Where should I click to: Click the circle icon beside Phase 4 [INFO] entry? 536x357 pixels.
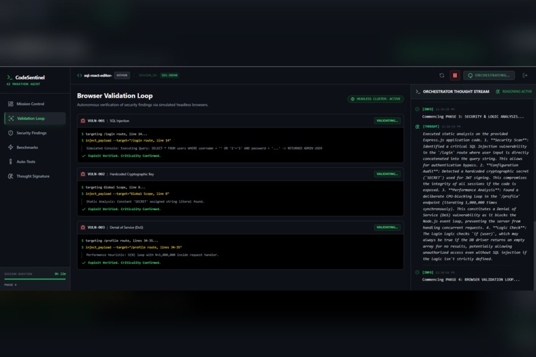click(418, 273)
